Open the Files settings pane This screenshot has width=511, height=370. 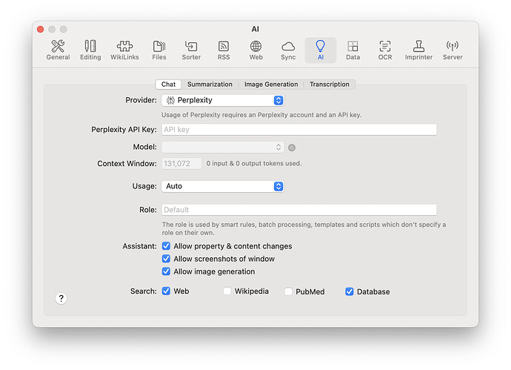159,50
